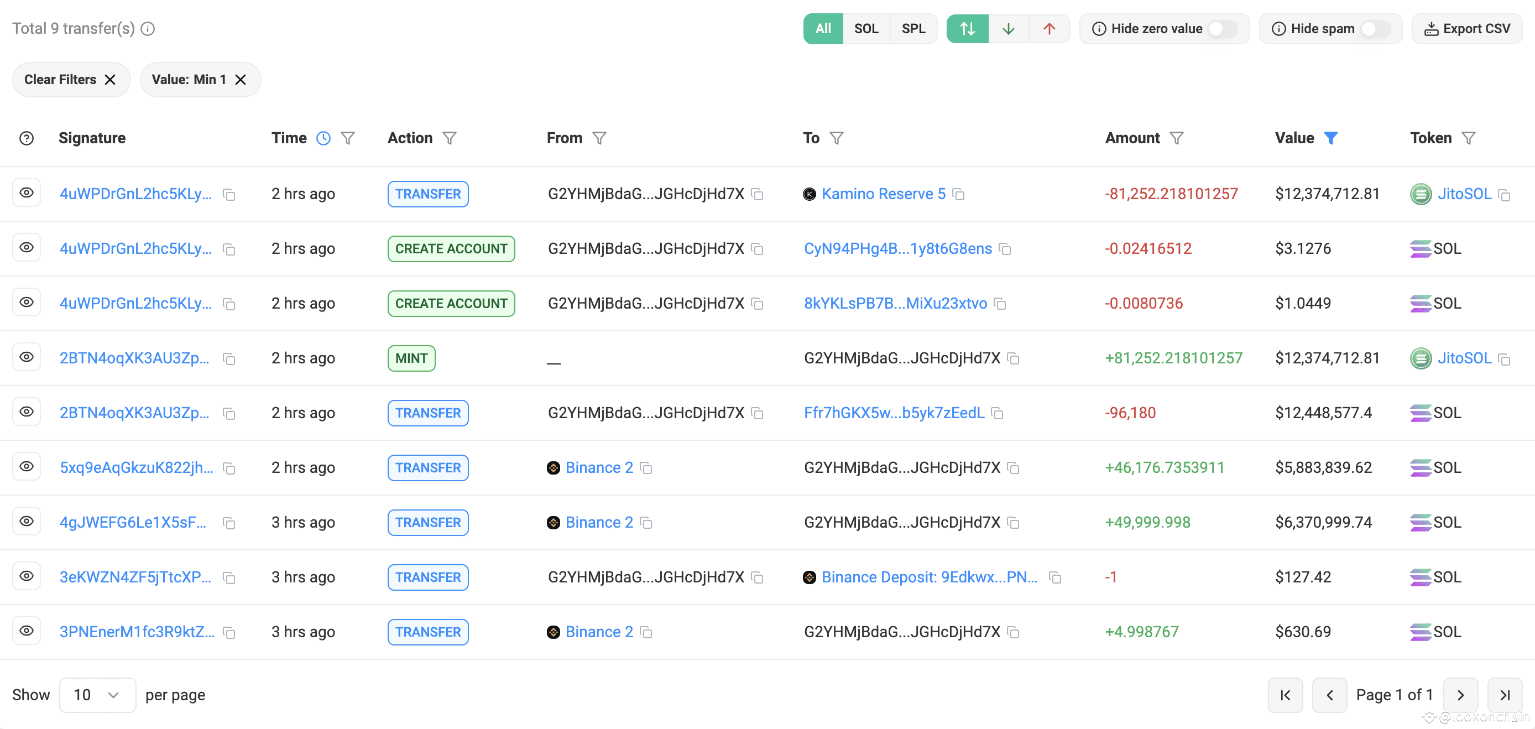Click Export CSV button
1535x729 pixels.
coord(1466,29)
